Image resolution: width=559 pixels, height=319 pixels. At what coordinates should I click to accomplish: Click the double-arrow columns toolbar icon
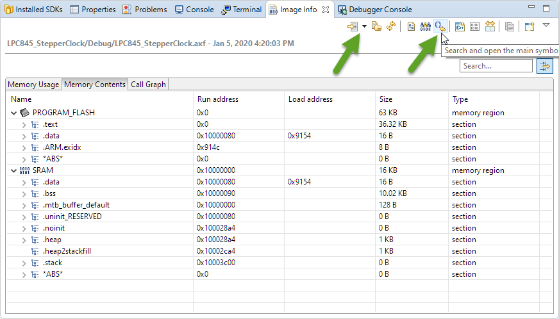pyautogui.click(x=490, y=26)
